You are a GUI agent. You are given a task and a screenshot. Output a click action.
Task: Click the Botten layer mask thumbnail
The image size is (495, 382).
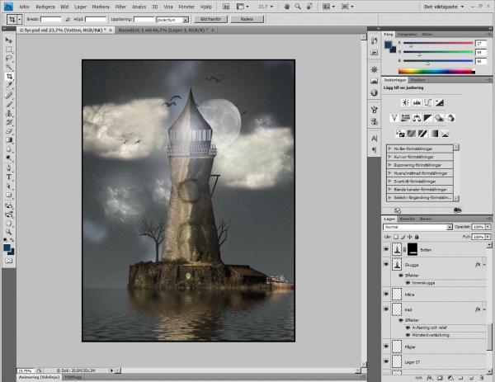click(x=412, y=249)
